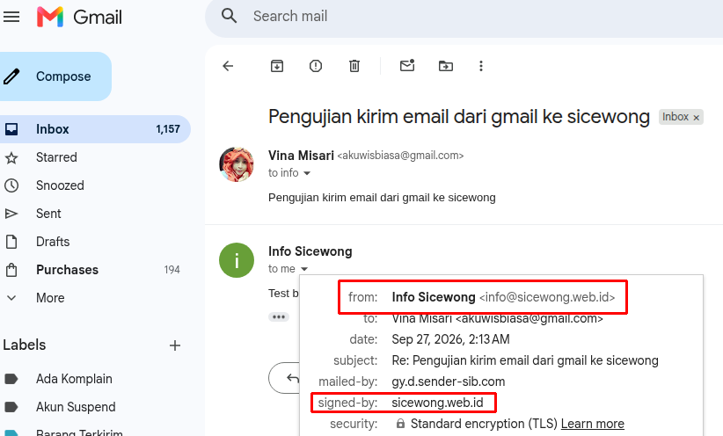
Task: Create a new label with plus icon
Action: click(x=175, y=345)
